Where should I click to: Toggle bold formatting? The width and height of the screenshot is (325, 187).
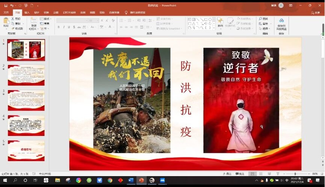click(x=59, y=27)
